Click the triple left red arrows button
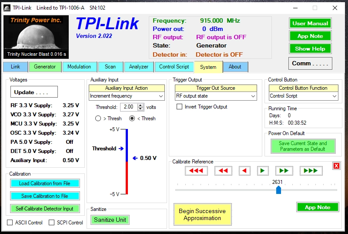This screenshot has width=348, height=234. [x=196, y=171]
